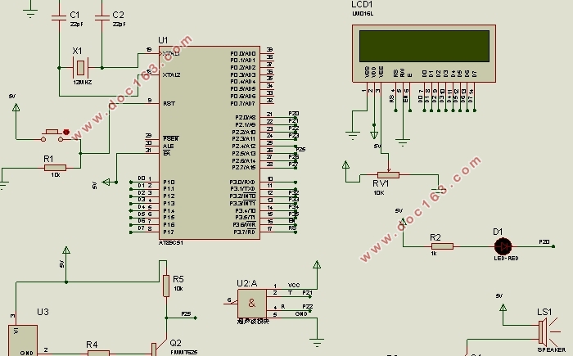Click the D1 LED-RED diode
The height and width of the screenshot is (356, 573).
pyautogui.click(x=503, y=246)
